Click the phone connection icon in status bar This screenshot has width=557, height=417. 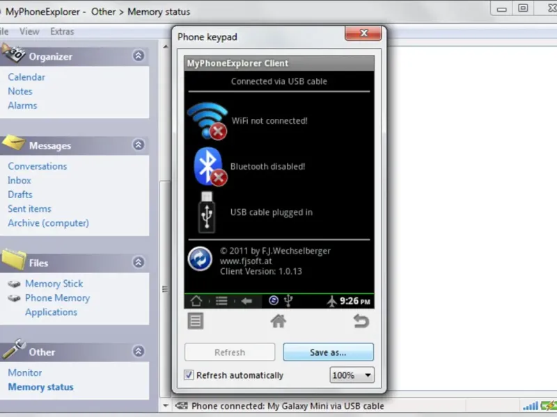click(181, 406)
